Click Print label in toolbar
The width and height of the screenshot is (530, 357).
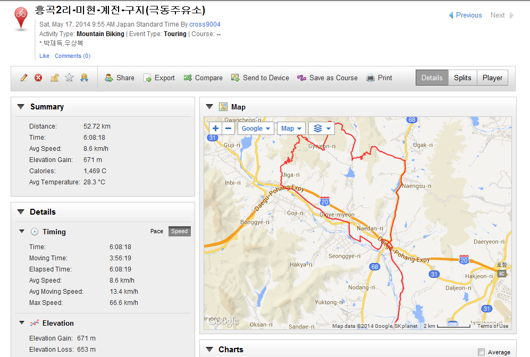click(x=385, y=78)
